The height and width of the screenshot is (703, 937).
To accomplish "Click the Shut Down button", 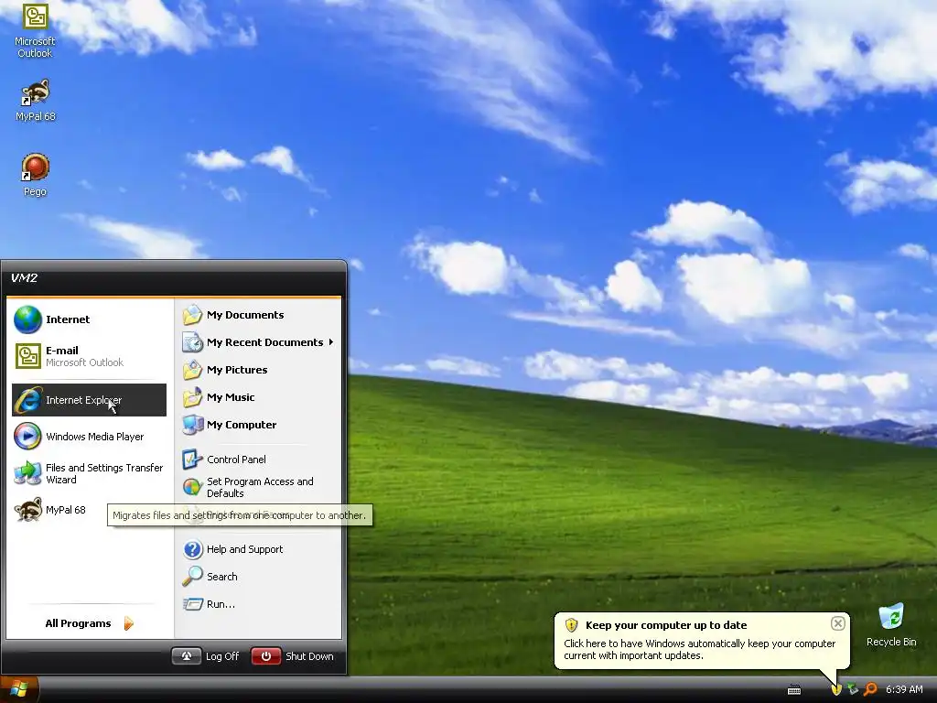I will click(293, 656).
